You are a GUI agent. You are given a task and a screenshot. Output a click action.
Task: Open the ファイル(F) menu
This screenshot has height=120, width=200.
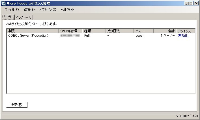[x=12, y=10]
